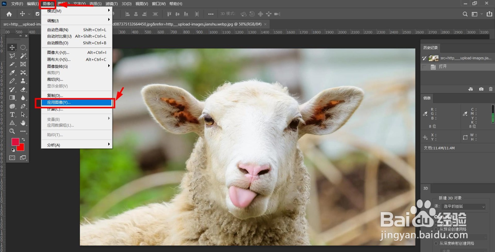Select 从预设创建网格 radio option

point(436,229)
